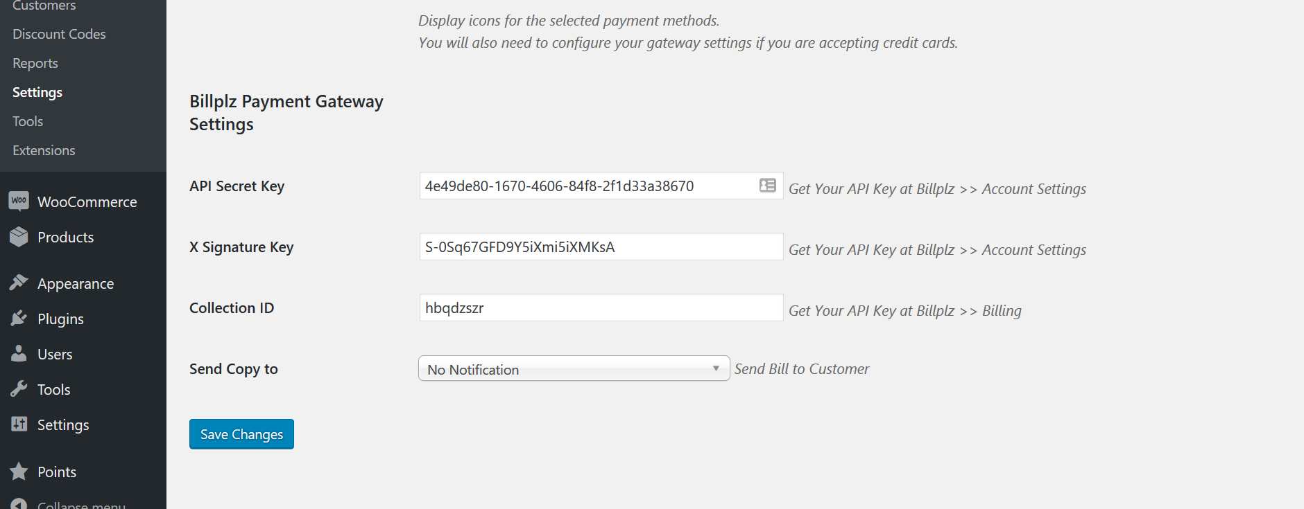Click the Users person icon
Screen dimensions: 1304x509
pyautogui.click(x=19, y=353)
